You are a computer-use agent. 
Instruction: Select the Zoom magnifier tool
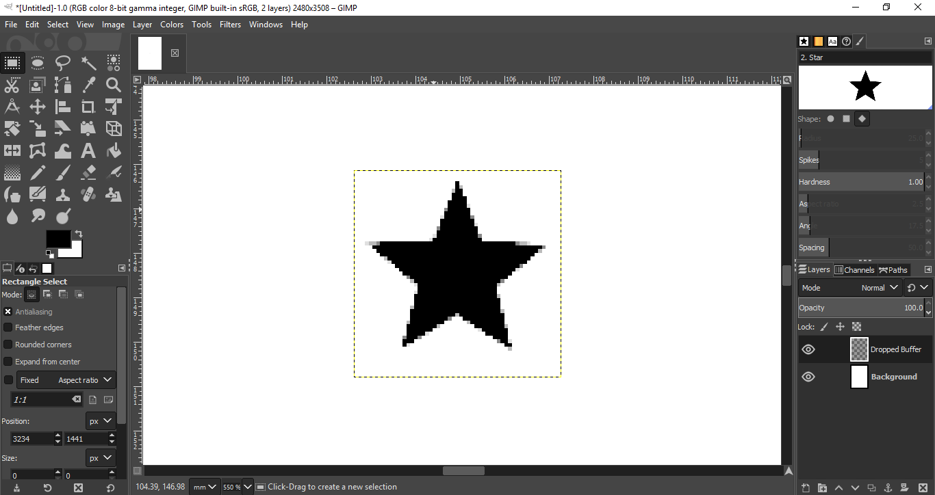[114, 85]
